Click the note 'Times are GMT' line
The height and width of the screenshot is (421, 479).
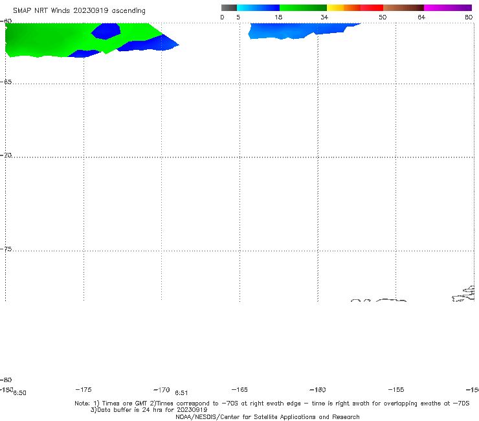[x=272, y=404]
